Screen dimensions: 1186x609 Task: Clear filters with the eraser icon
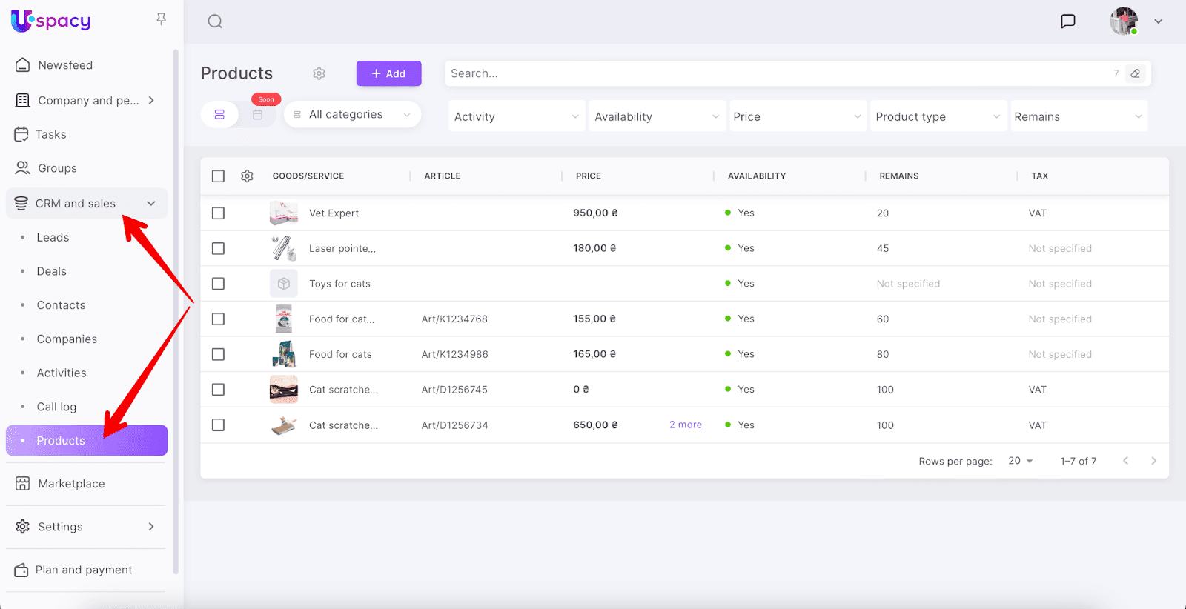coord(1135,73)
